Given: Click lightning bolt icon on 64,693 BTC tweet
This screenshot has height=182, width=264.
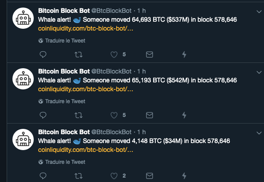Looking at the screenshot, I should [185, 54].
